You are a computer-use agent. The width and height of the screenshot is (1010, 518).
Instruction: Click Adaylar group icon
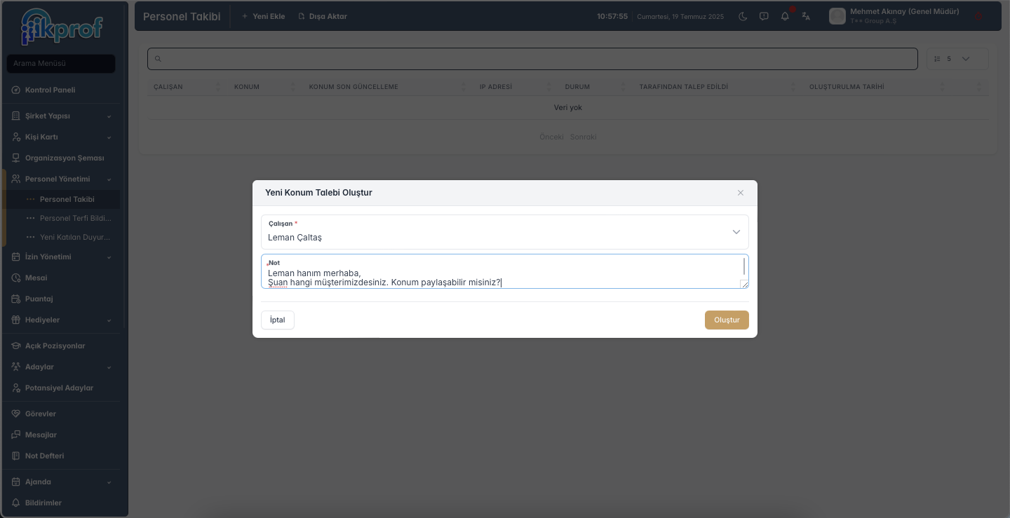tap(16, 367)
